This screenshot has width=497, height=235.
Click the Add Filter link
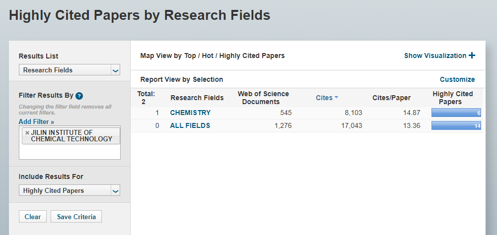pyautogui.click(x=36, y=121)
